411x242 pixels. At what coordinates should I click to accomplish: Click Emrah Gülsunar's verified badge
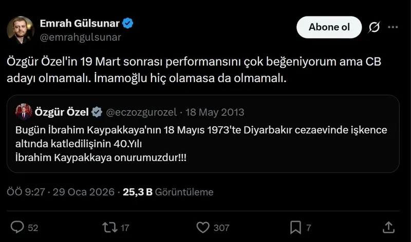pyautogui.click(x=128, y=23)
